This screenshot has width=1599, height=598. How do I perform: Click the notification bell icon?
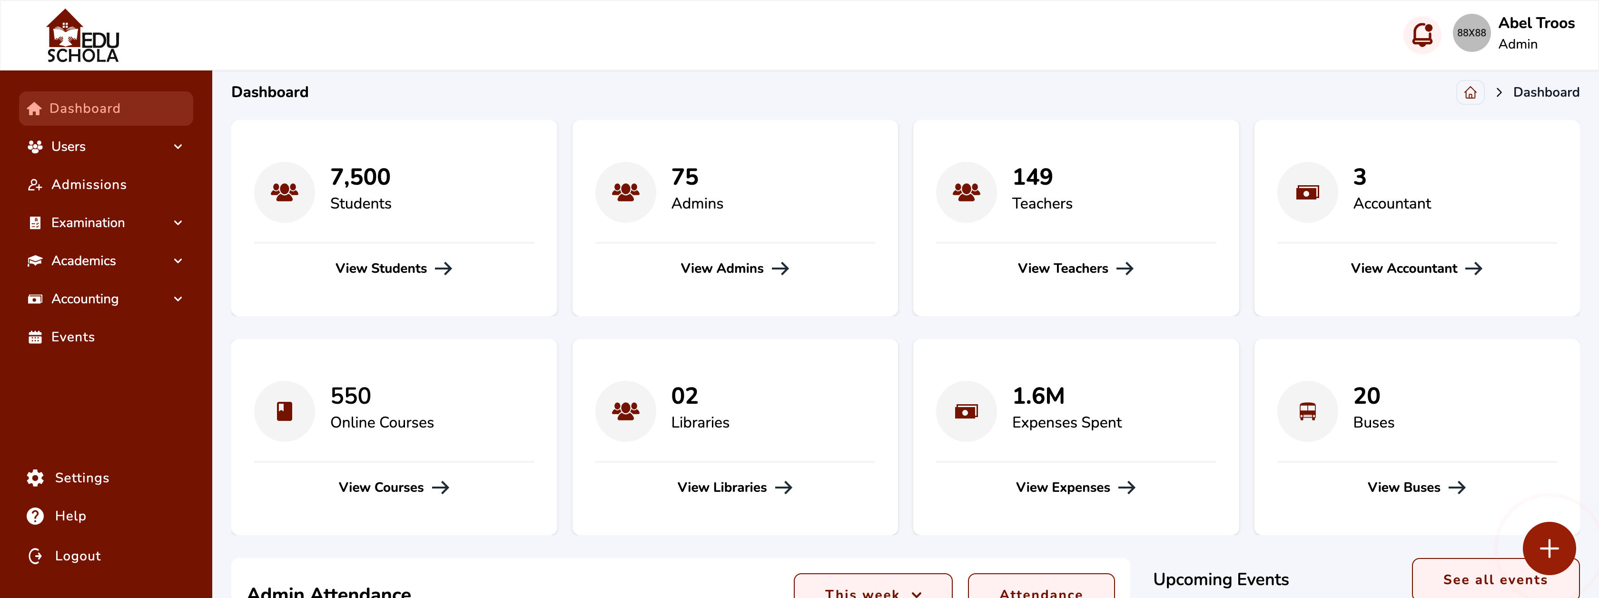1421,34
